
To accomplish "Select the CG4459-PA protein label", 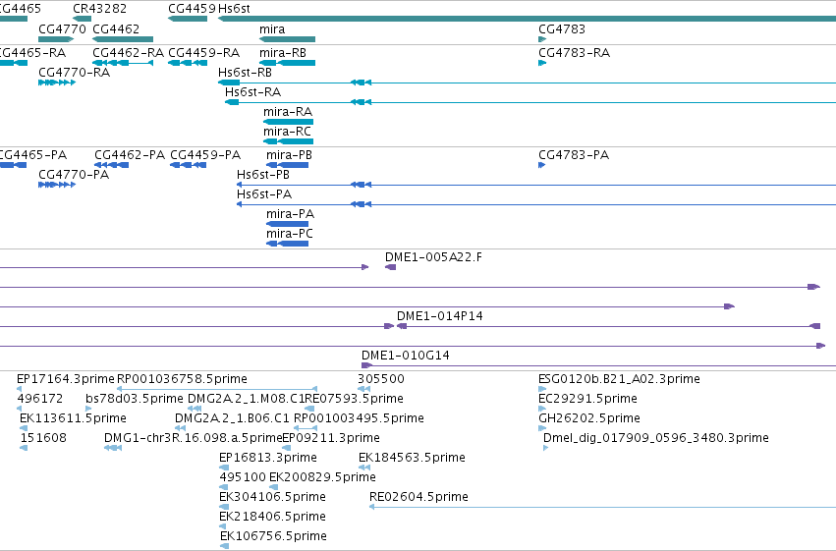I will 205,154.
